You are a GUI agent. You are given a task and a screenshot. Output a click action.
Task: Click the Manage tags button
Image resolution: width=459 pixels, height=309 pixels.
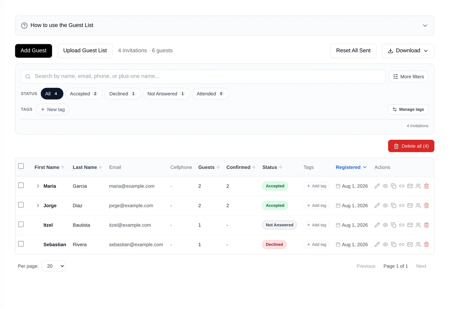pyautogui.click(x=408, y=109)
